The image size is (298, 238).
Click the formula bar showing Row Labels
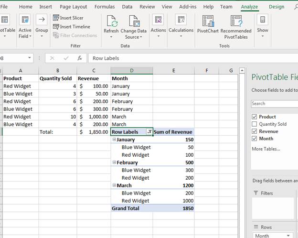(x=193, y=58)
